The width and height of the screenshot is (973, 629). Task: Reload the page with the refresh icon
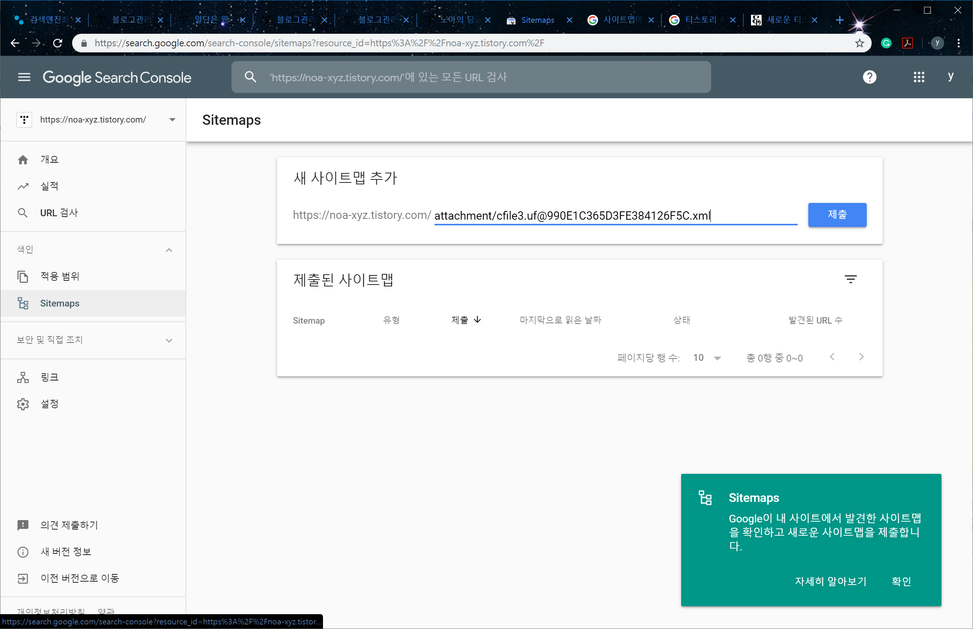(x=58, y=43)
